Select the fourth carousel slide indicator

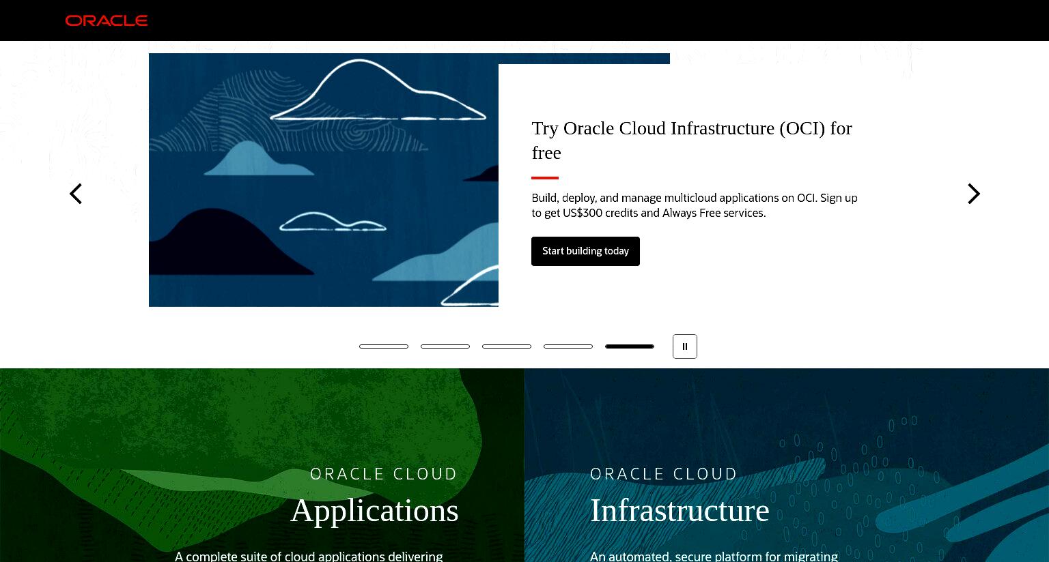pos(568,346)
